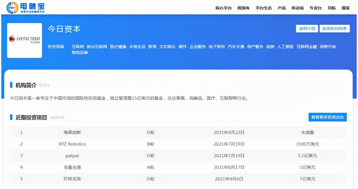Open the 移动端 navigation menu

298,8
